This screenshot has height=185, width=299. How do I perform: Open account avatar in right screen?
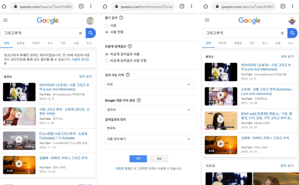pyautogui.click(x=292, y=21)
